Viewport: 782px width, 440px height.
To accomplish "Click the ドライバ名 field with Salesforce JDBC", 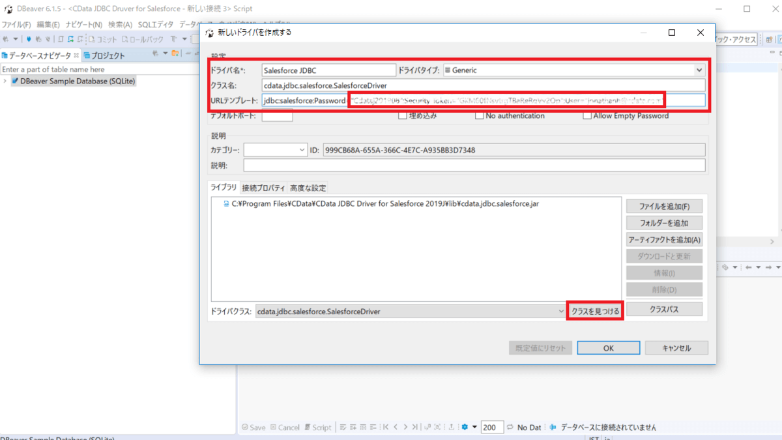I will tap(328, 70).
